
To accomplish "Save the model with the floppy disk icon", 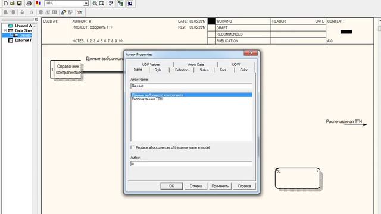I will click(20, 4).
